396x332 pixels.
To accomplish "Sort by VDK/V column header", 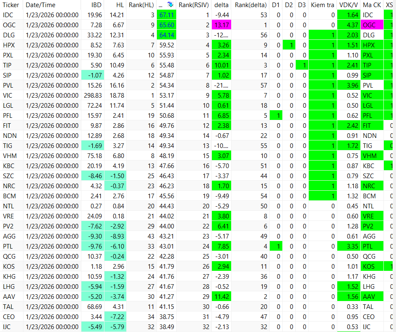I will pyautogui.click(x=349, y=5).
